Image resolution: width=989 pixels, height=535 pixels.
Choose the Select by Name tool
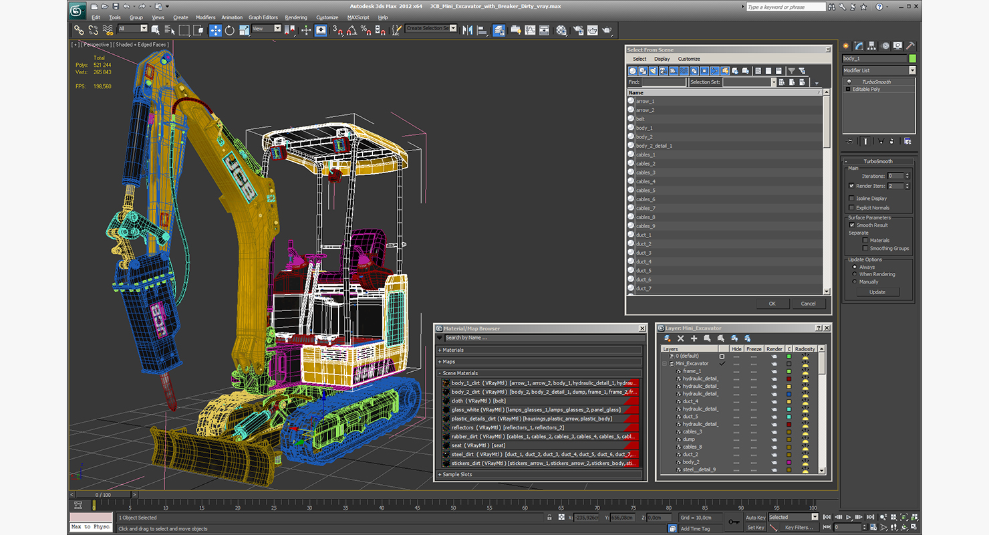(x=170, y=30)
